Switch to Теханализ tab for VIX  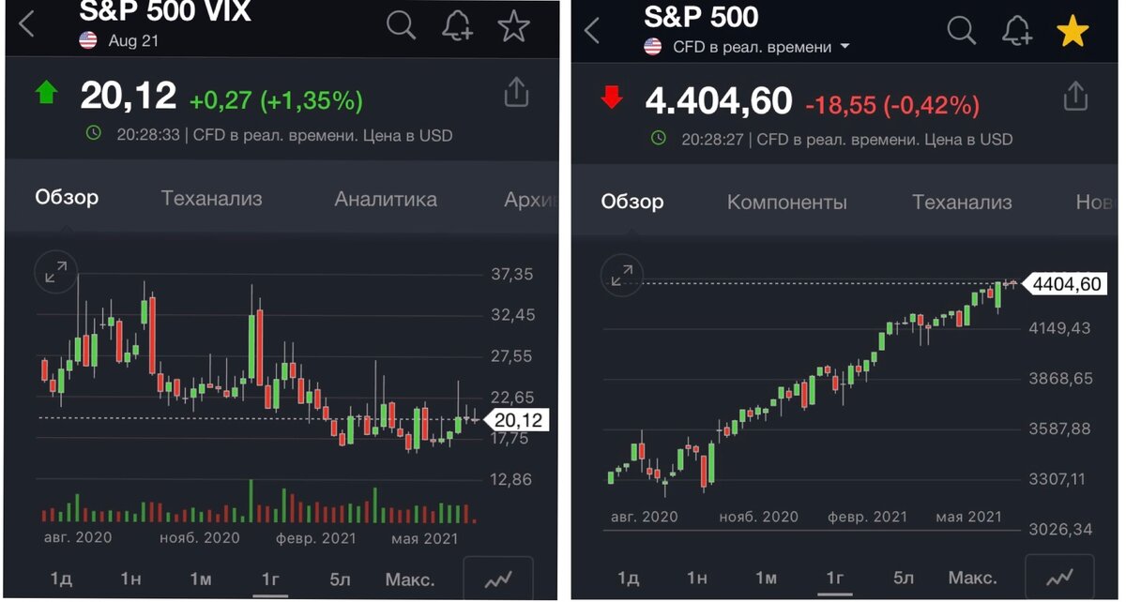(211, 199)
